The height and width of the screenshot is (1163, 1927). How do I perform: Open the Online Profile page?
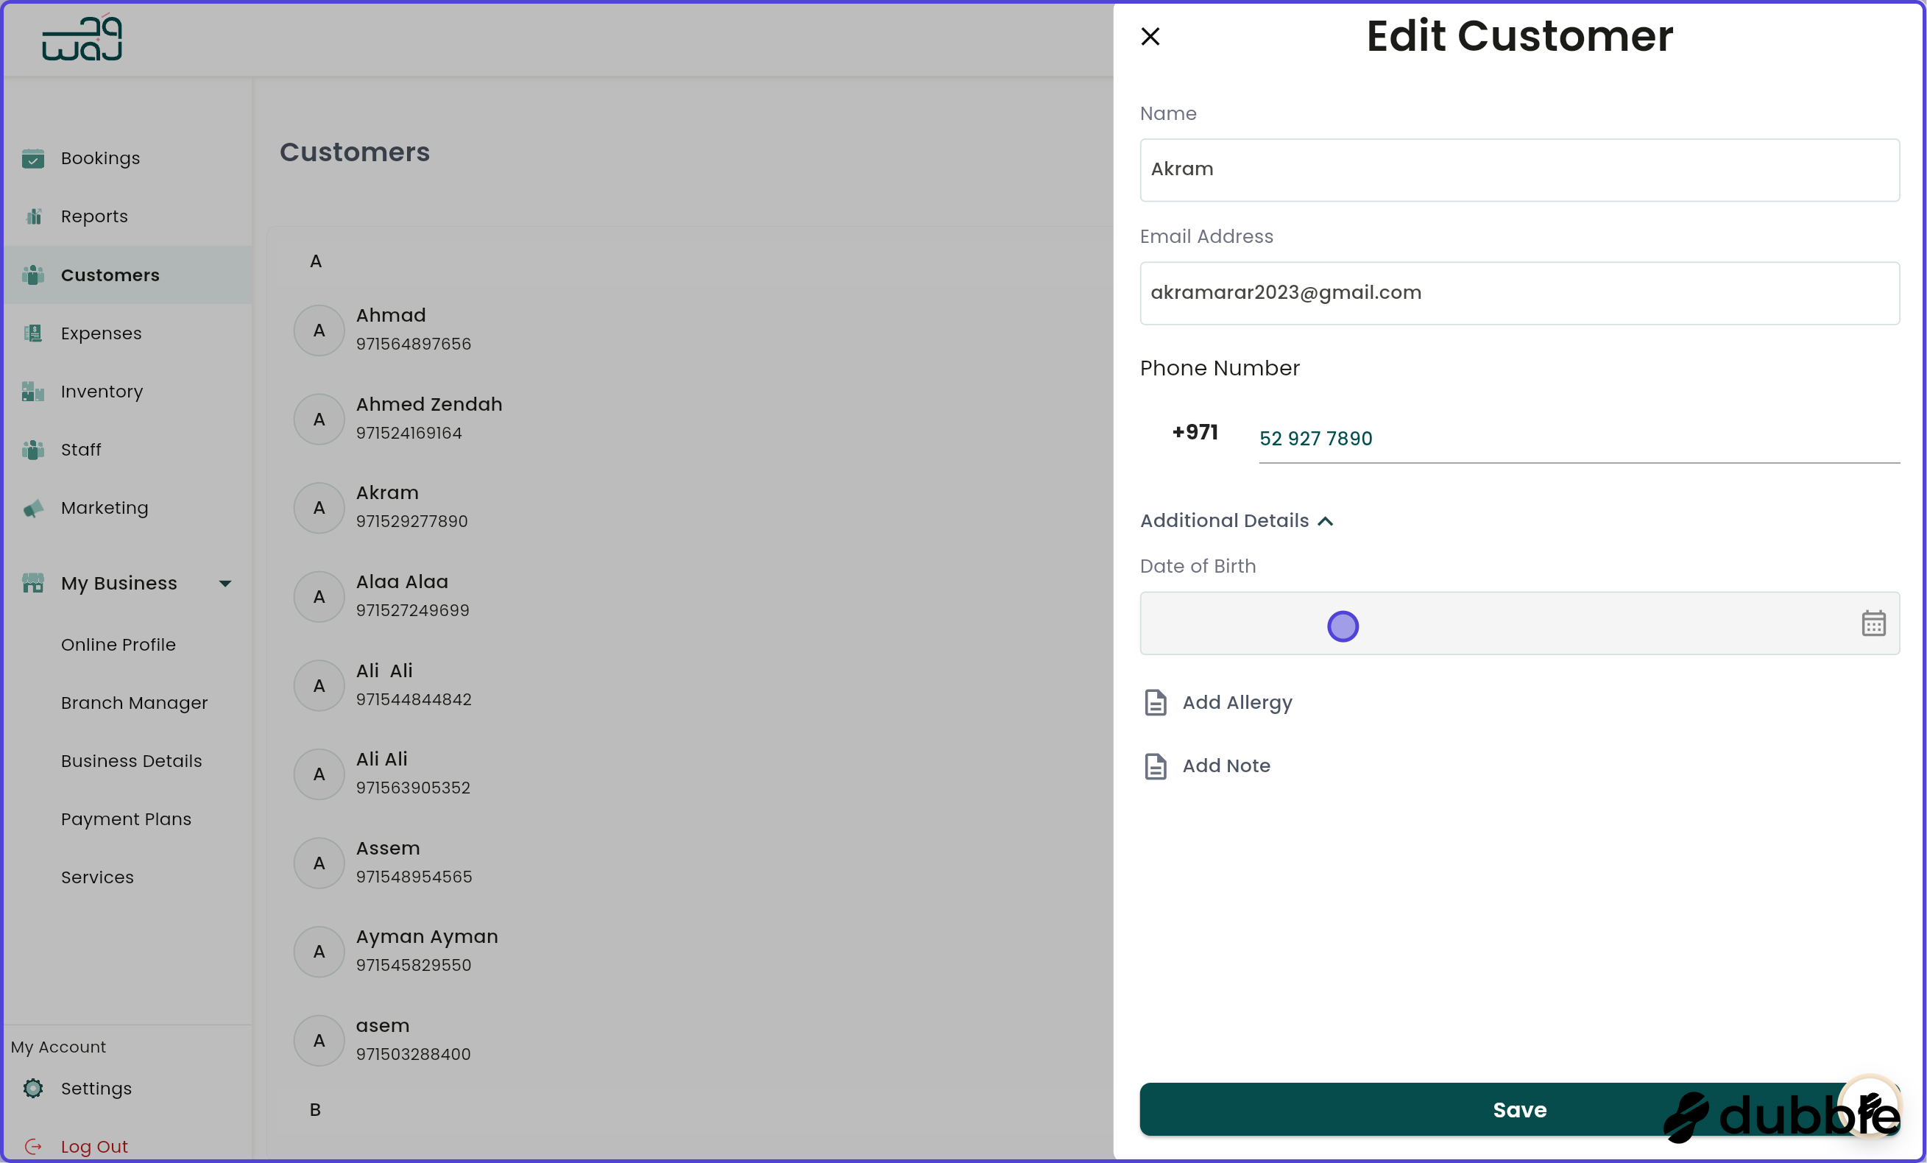118,645
